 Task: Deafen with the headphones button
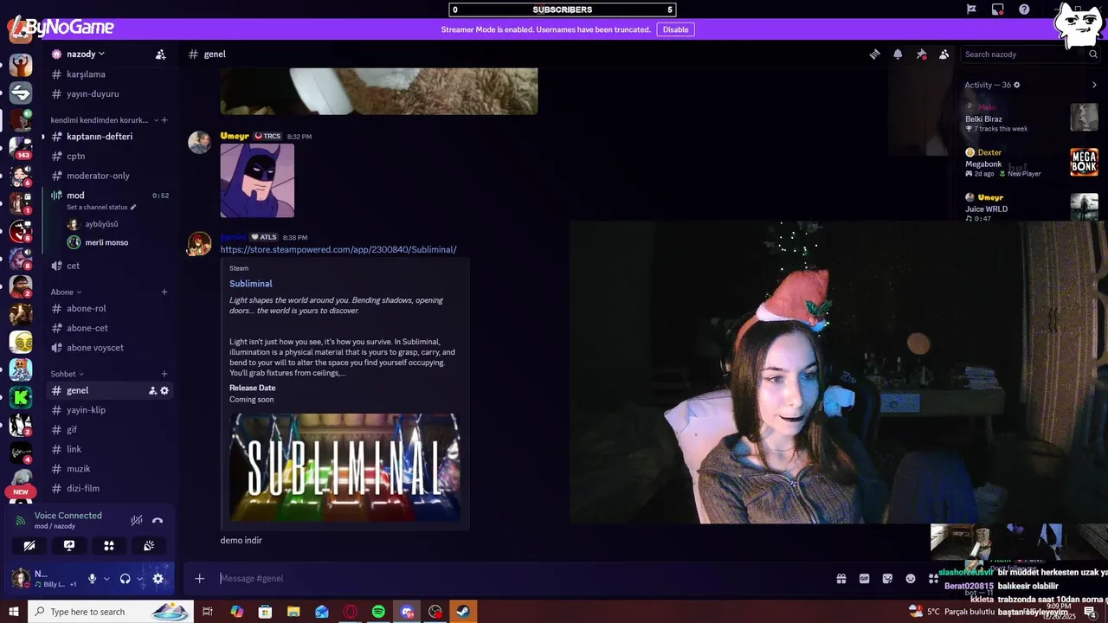pos(125,579)
